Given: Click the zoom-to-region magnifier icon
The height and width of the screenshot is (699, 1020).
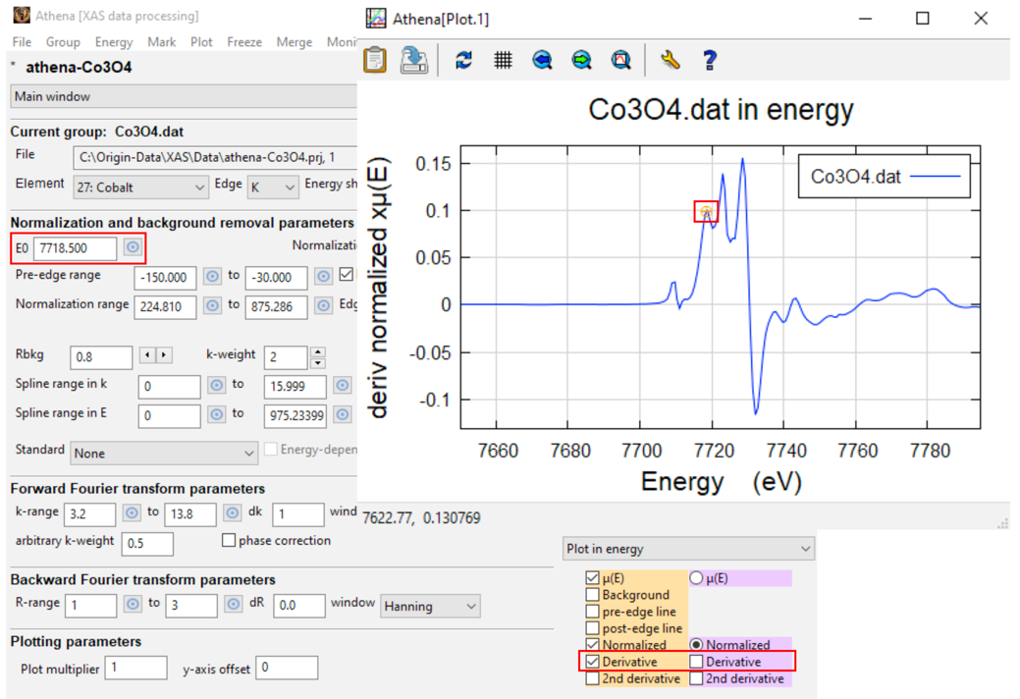Looking at the screenshot, I should click(x=621, y=61).
